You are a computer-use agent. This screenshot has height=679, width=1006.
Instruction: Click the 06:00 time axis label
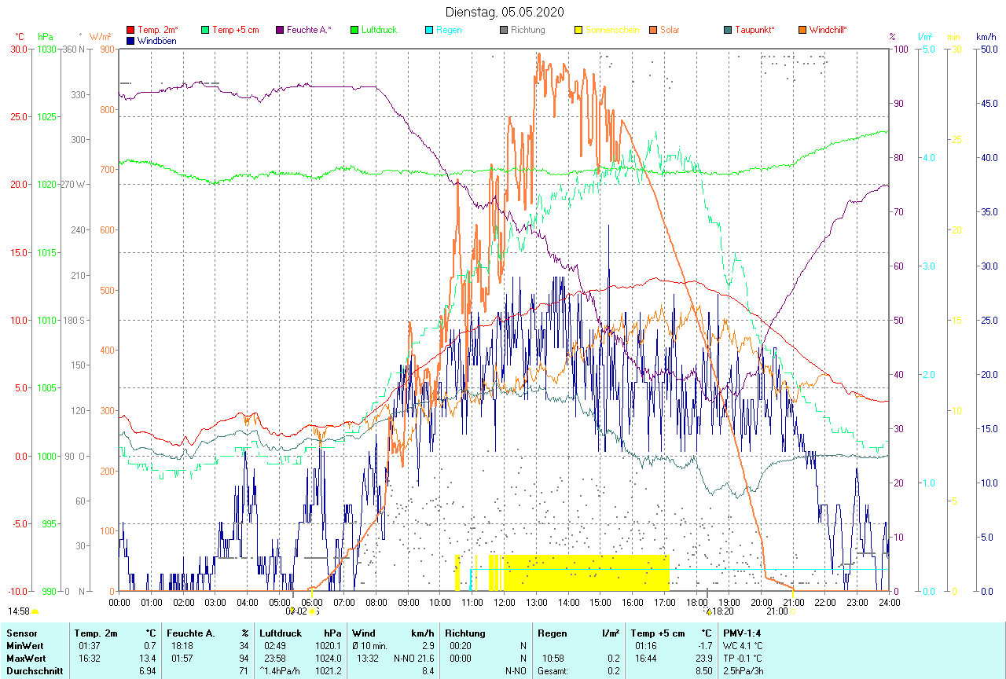(x=311, y=602)
